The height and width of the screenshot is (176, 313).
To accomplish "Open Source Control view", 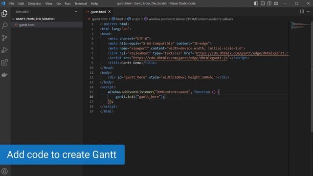I will (x=4, y=38).
